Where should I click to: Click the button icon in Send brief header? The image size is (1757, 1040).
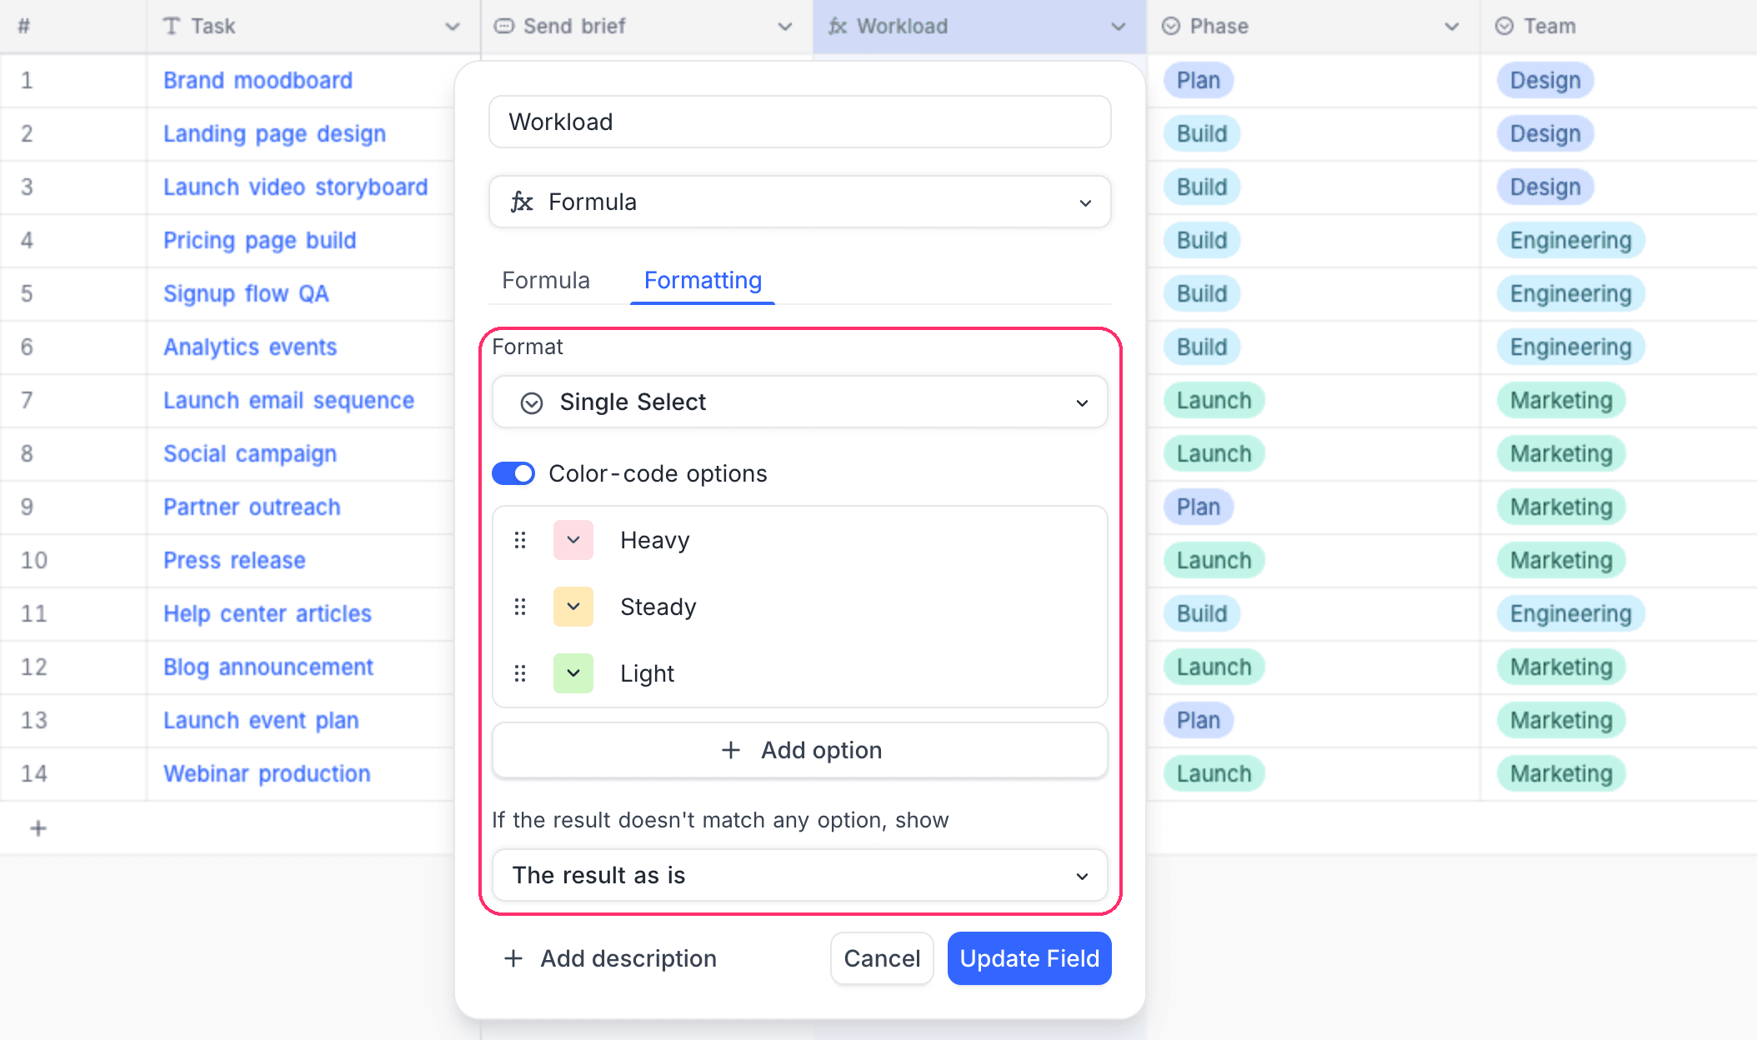click(504, 26)
